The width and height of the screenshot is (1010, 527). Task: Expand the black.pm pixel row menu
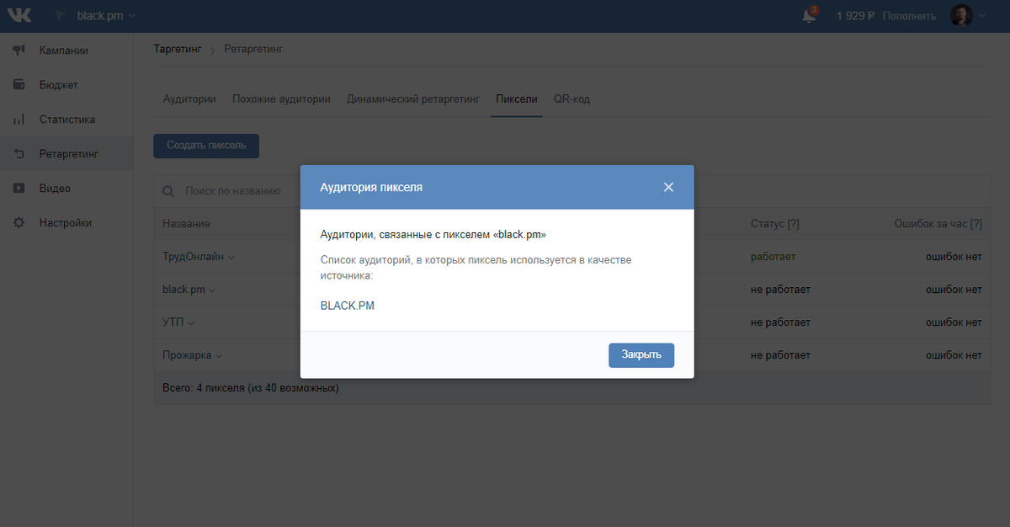pos(212,290)
